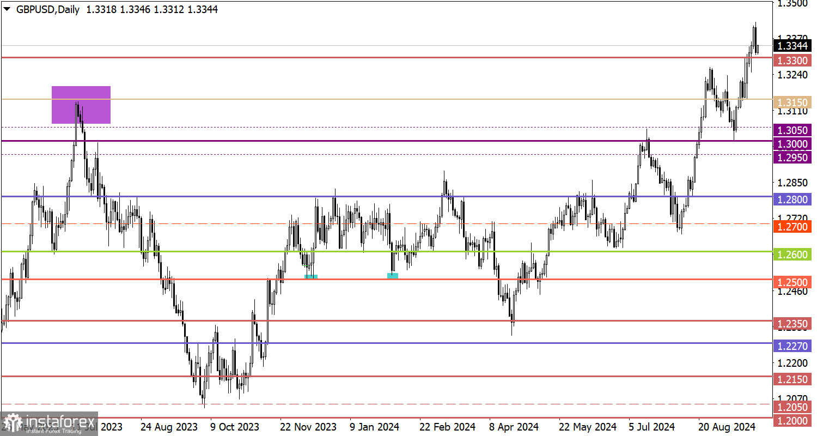The image size is (817, 436).
Task: Click the 1.2350 level label
Action: [x=792, y=324]
